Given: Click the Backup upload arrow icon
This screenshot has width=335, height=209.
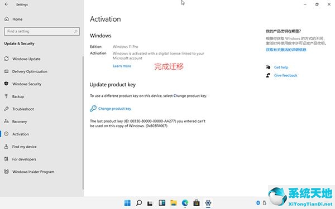Looking at the screenshot, I should 6,96.
